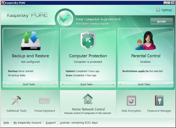This screenshot has height=128, width=176.
Task: Click 'Update: Completed 1 hour ago' text
Action: pyautogui.click(x=83, y=71)
